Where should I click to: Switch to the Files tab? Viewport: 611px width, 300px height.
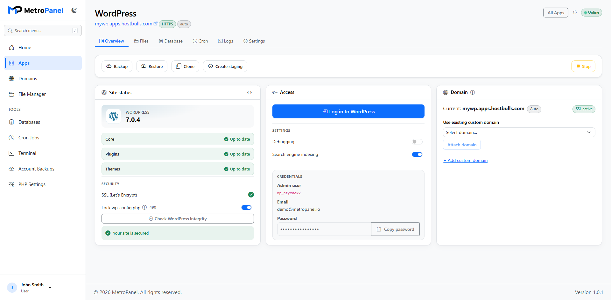(x=141, y=41)
